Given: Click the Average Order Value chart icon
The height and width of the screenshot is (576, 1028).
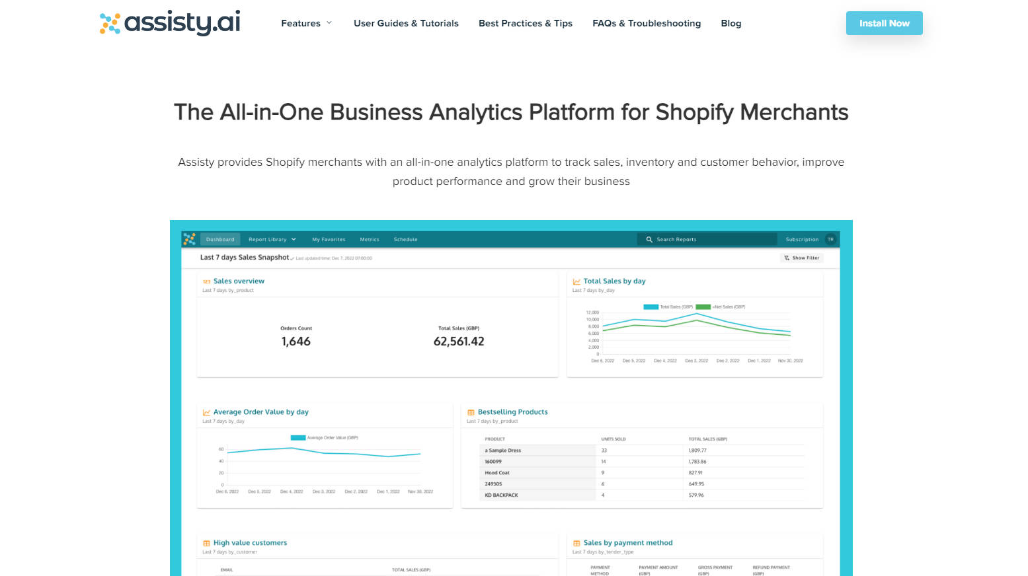Looking at the screenshot, I should [x=206, y=412].
